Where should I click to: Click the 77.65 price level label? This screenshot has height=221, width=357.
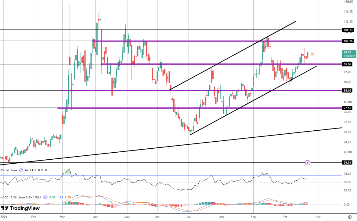click(348, 108)
